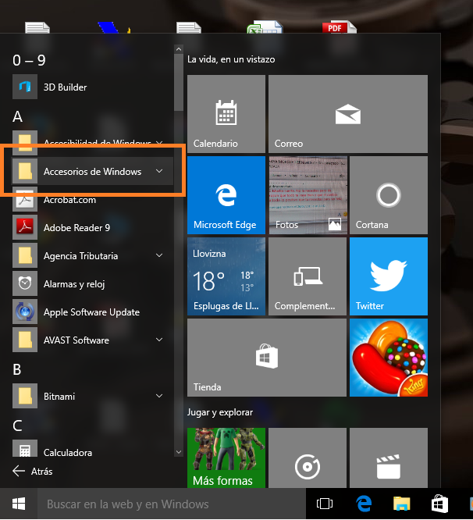Open the Twitter tile
This screenshot has width=473, height=520.
tap(388, 276)
